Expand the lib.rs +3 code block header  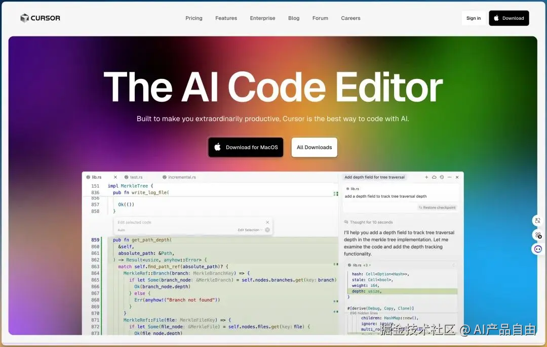tap(359, 265)
